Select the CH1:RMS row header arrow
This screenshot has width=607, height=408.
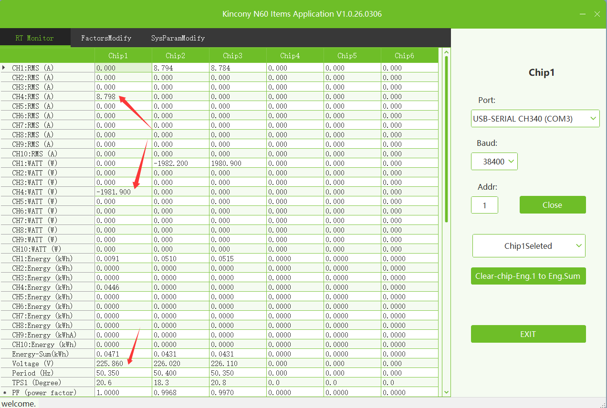pos(4,68)
